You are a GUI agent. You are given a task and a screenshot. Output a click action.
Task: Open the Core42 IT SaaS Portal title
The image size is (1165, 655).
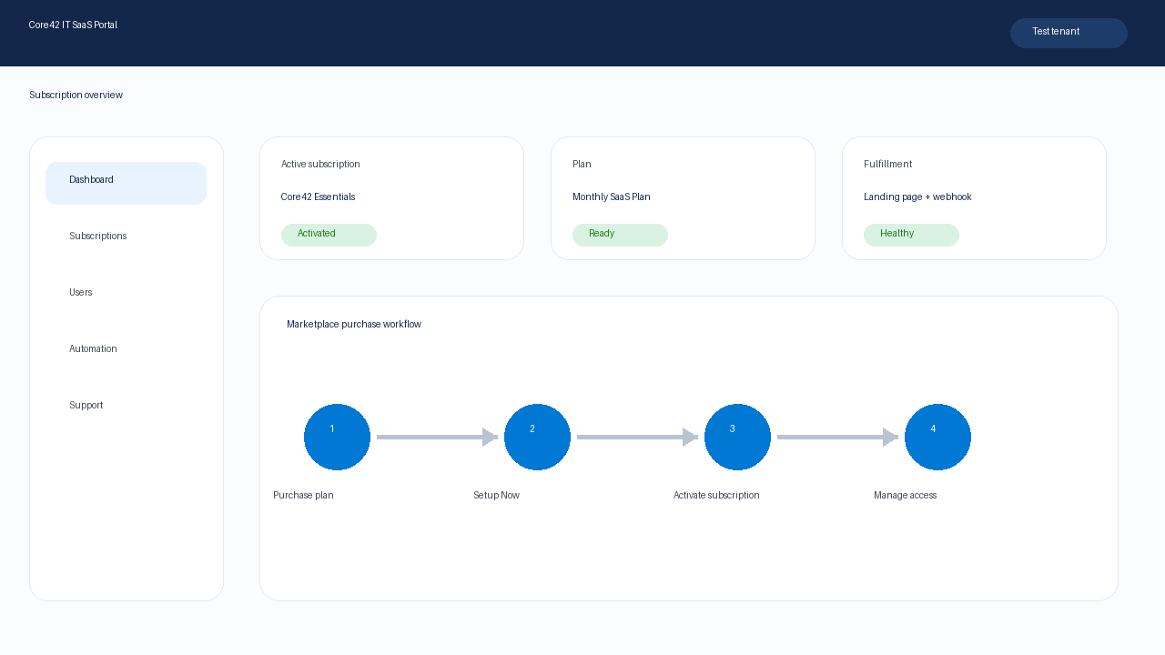pyautogui.click(x=73, y=25)
